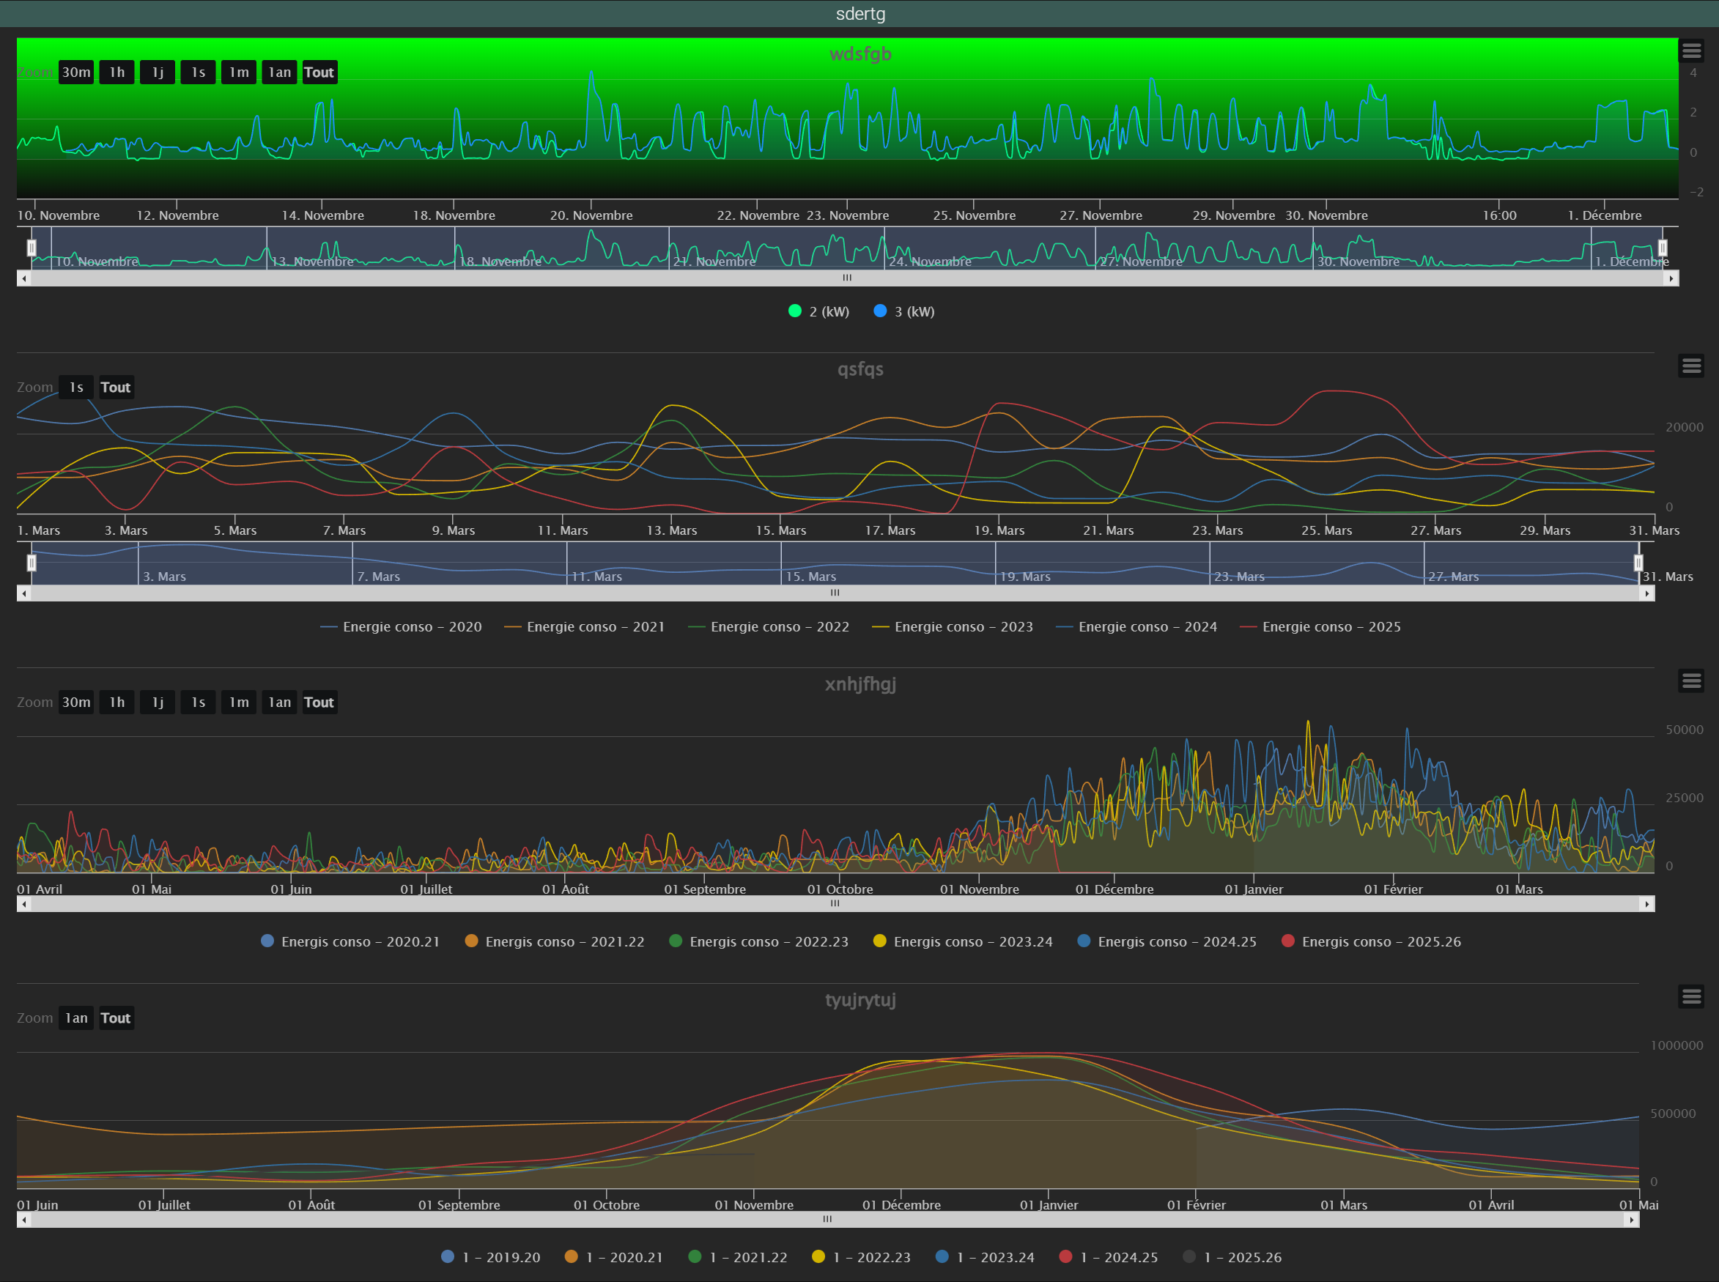Set wdsfgb chart zoom to 30m
This screenshot has width=1719, height=1282.
[x=76, y=73]
